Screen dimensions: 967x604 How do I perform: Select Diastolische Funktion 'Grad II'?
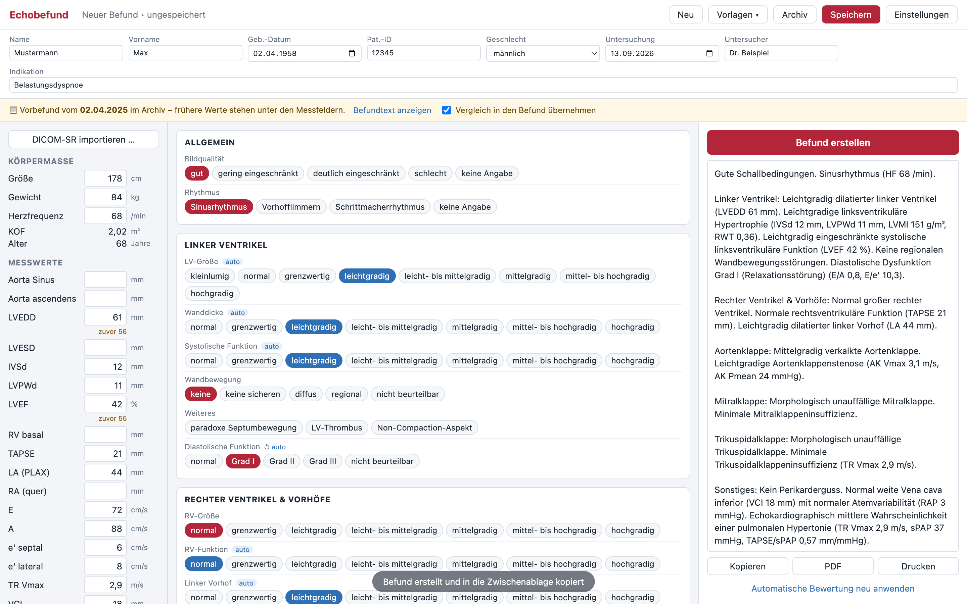tap(281, 461)
